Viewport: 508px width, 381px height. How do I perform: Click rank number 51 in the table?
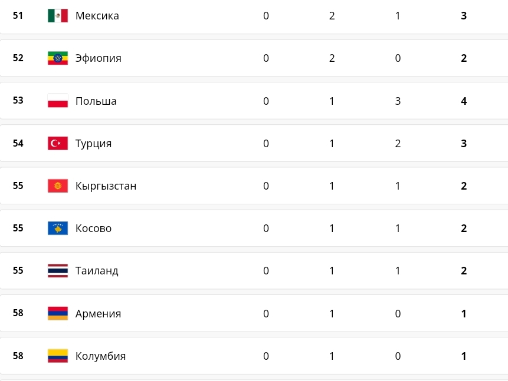tap(18, 15)
